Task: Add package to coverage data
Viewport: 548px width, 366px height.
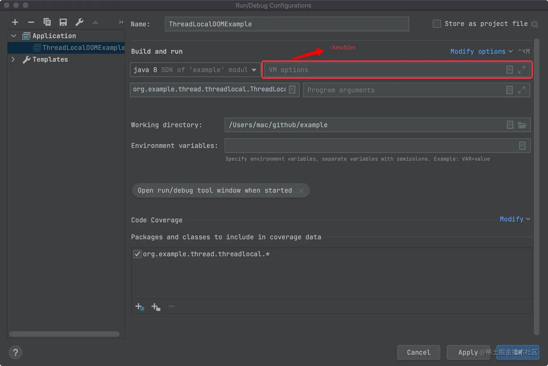Action: (x=156, y=307)
